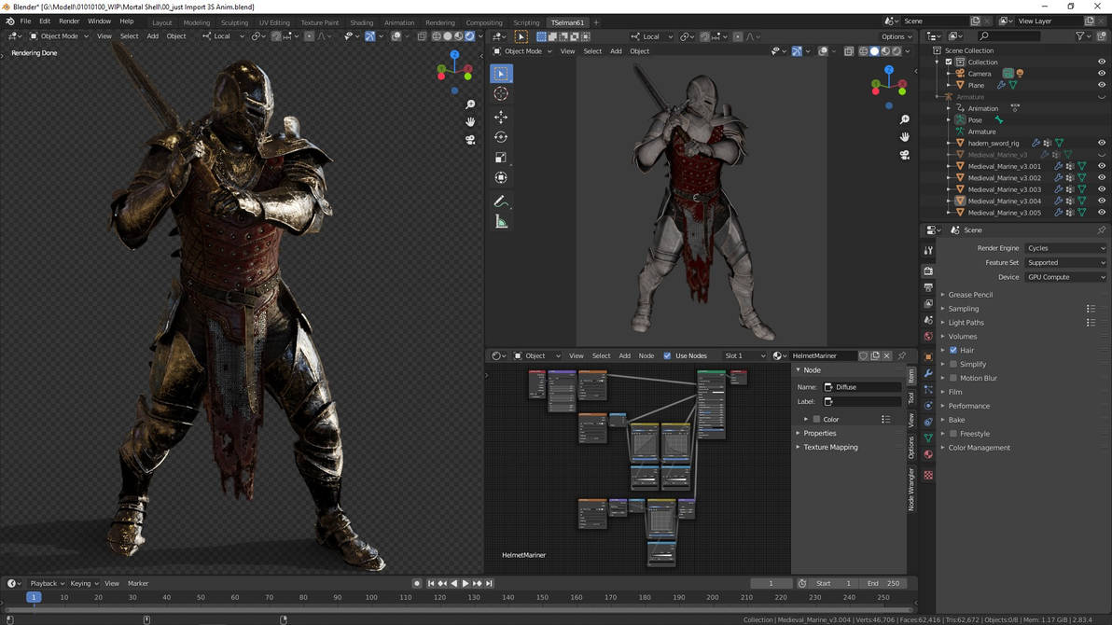Open the Render menu
1112x625 pixels.
tap(69, 21)
